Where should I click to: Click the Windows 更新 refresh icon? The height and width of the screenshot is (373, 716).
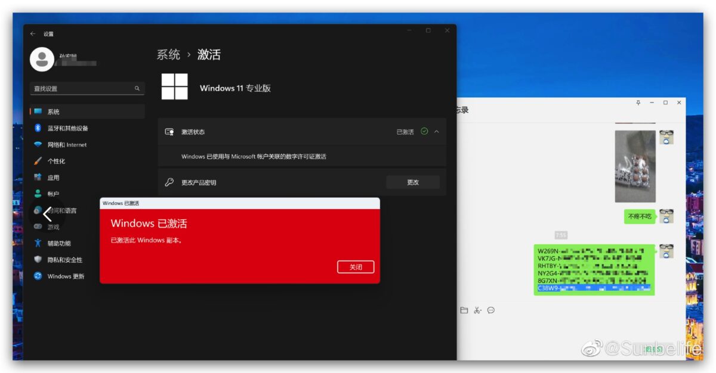[38, 276]
